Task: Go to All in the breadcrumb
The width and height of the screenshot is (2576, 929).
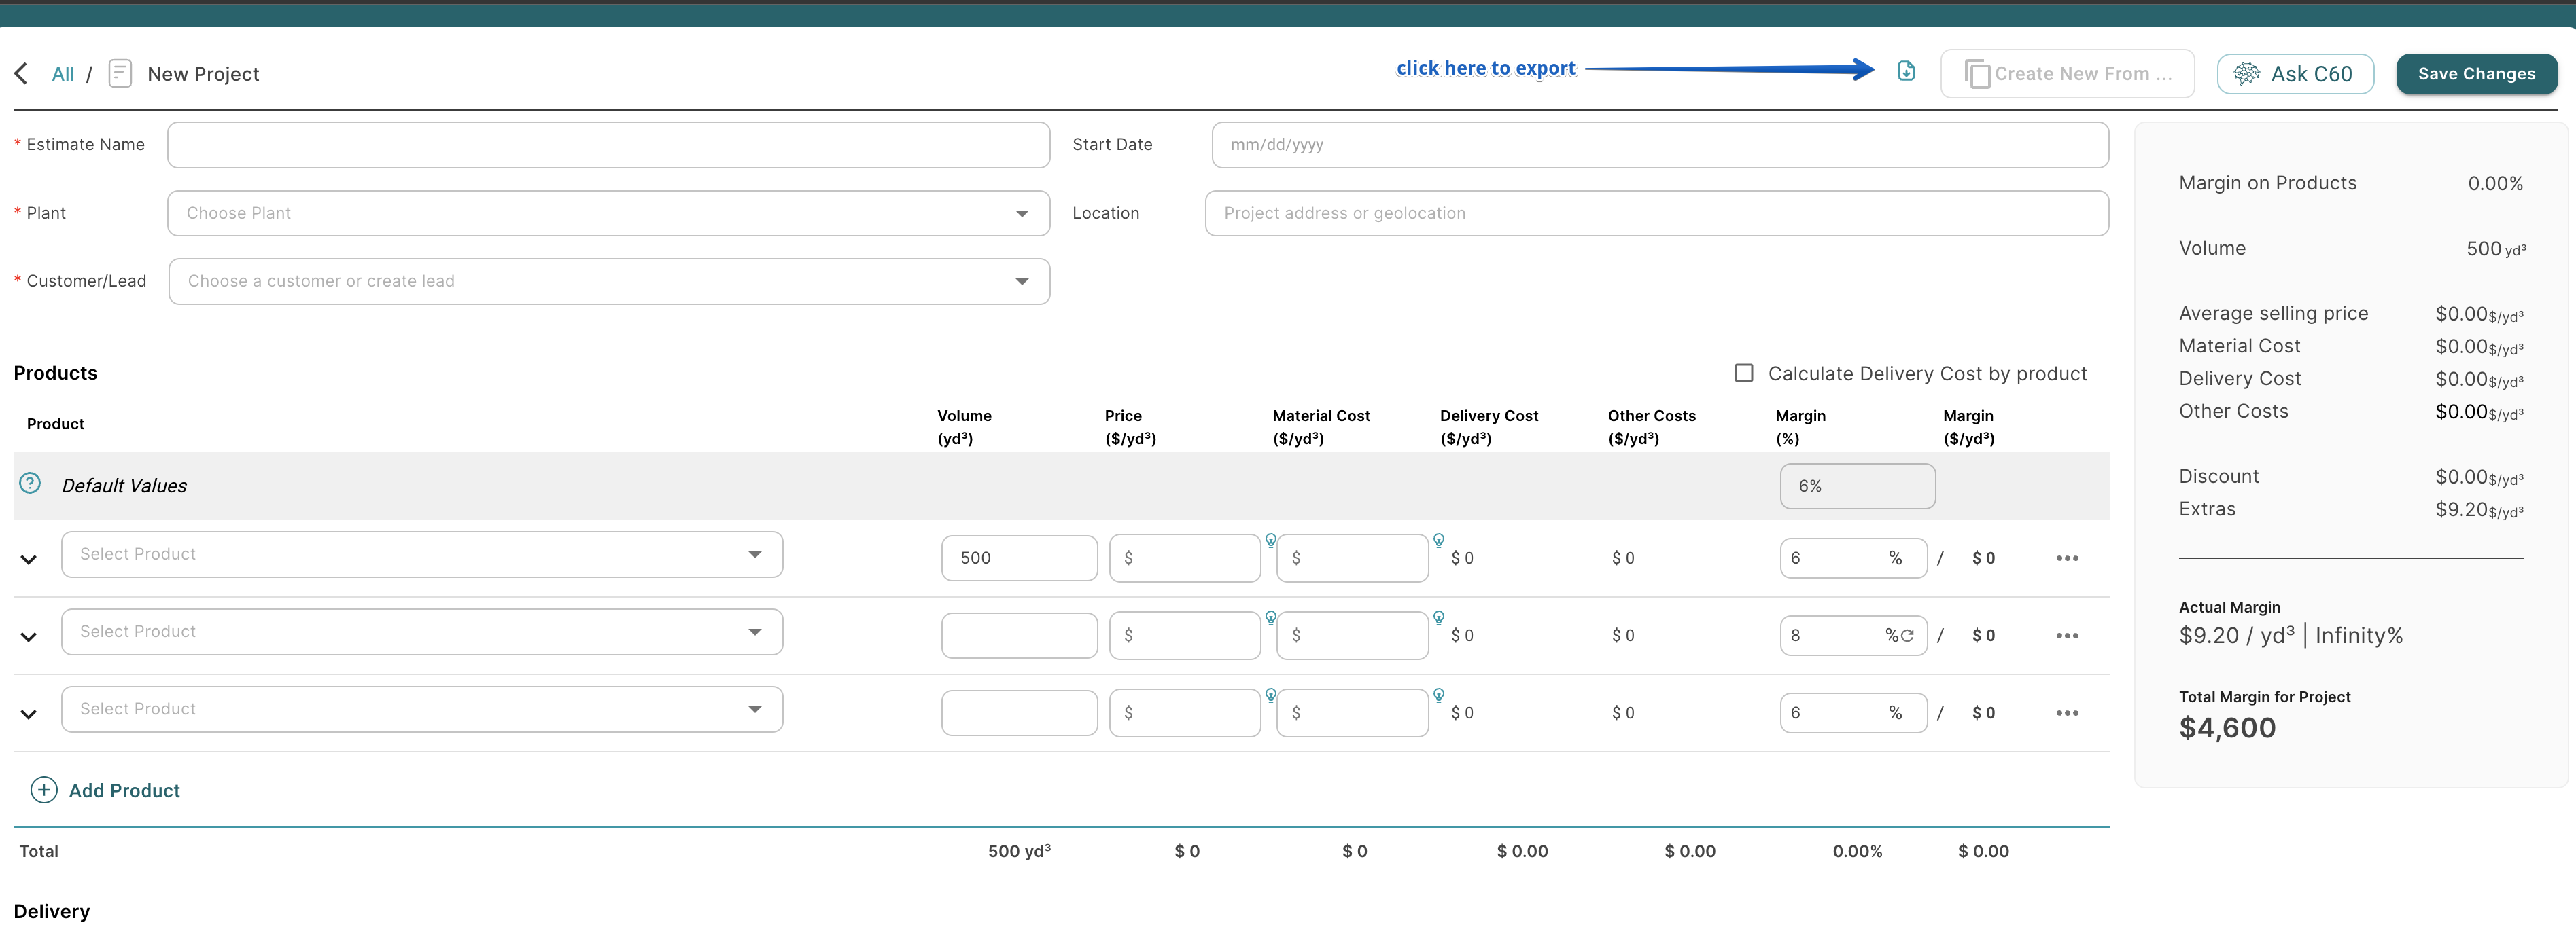Action: click(63, 74)
